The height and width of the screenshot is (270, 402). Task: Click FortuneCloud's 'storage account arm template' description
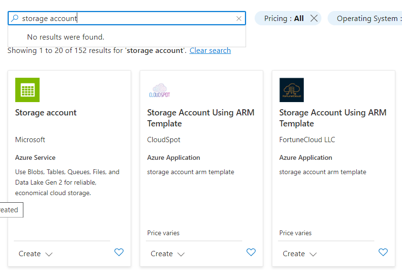[322, 172]
